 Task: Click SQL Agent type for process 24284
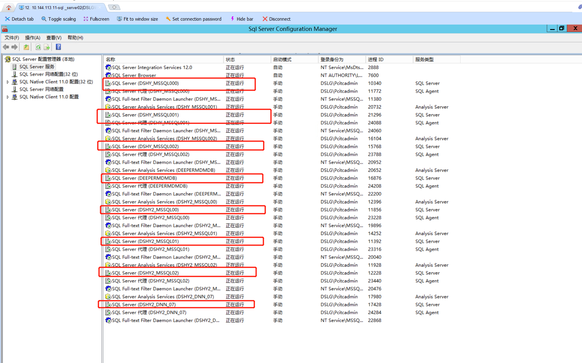point(427,312)
